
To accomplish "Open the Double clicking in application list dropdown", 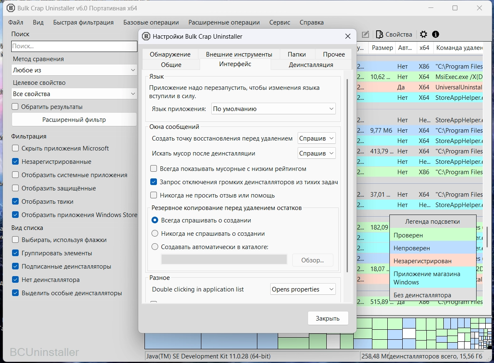I will (x=303, y=289).
